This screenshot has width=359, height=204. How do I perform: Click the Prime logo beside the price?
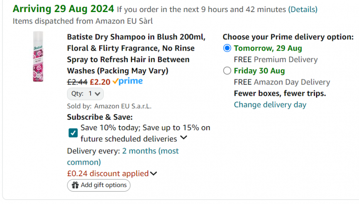click(x=128, y=82)
